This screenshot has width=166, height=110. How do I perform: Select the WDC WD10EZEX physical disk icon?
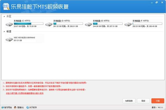(x=9, y=39)
